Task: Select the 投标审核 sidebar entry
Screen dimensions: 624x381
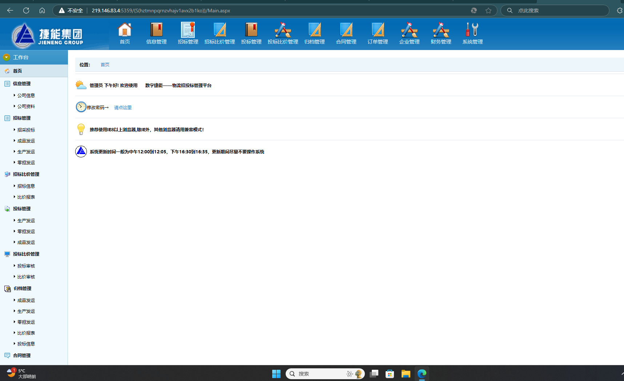Action: 26,266
